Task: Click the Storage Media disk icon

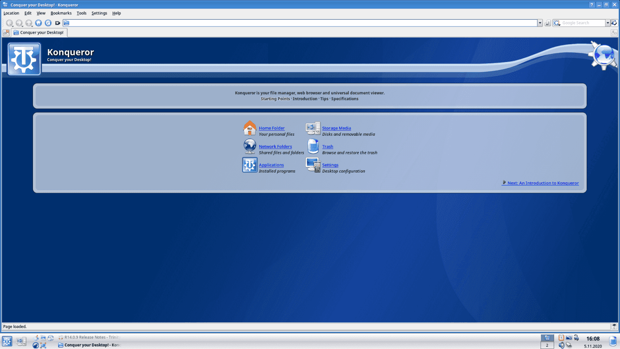Action: (313, 128)
